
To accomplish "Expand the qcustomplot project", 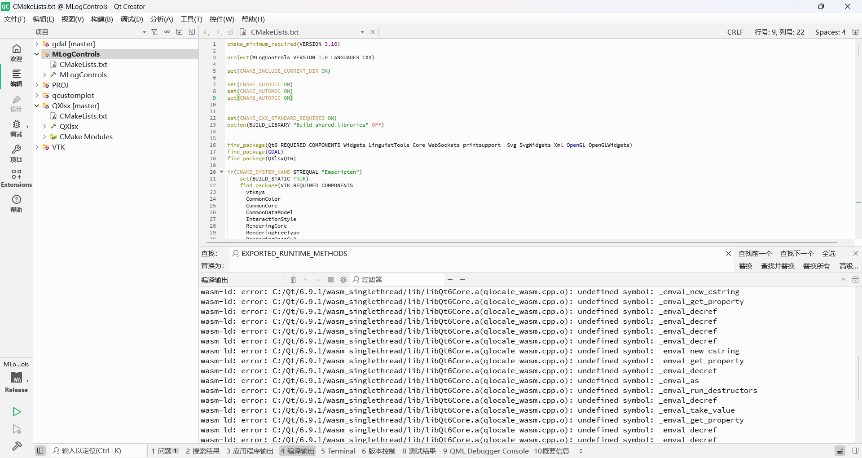I will click(37, 95).
